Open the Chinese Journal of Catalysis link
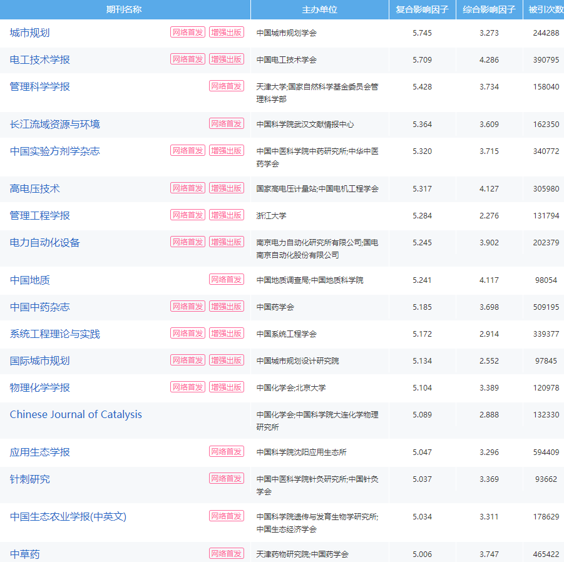Screen dimensions: 564x562 click(76, 414)
